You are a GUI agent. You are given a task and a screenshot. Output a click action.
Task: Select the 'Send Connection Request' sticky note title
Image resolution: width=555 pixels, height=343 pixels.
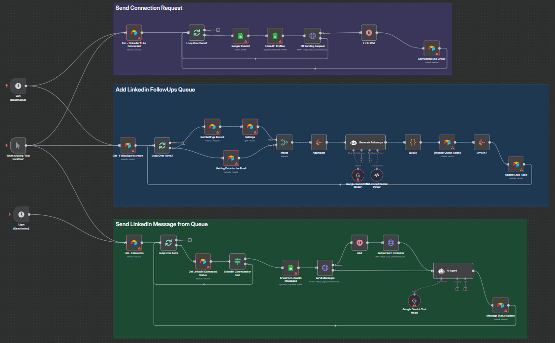149,8
